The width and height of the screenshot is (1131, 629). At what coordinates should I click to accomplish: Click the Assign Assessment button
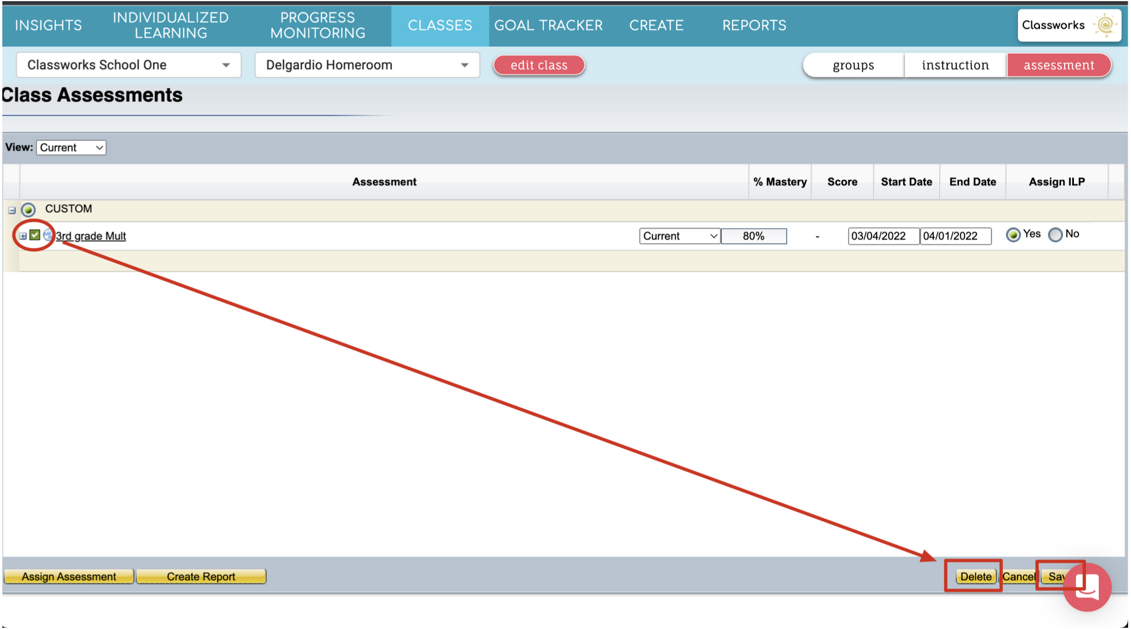[69, 577]
